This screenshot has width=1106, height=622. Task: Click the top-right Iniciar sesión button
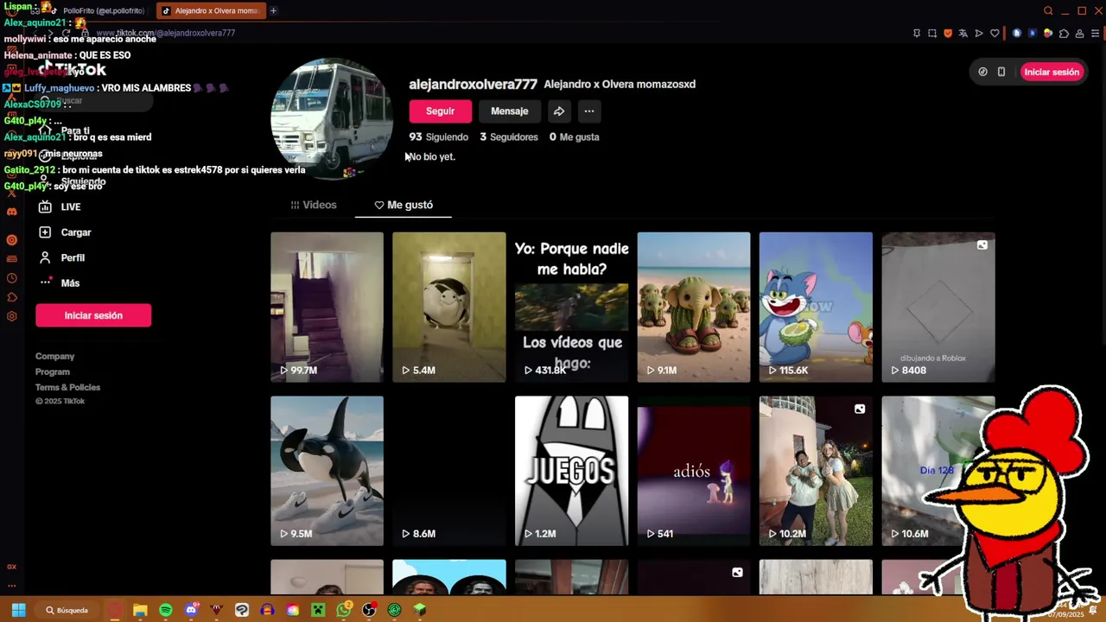point(1051,72)
